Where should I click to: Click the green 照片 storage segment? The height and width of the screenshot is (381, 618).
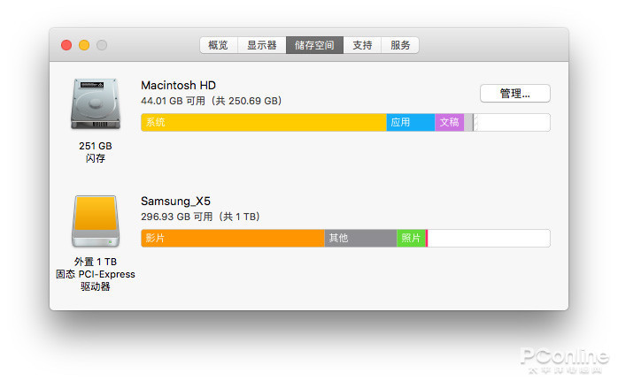pos(411,238)
